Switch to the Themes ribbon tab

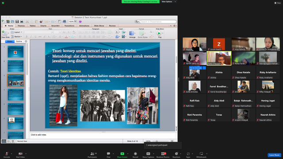[x=21, y=26]
